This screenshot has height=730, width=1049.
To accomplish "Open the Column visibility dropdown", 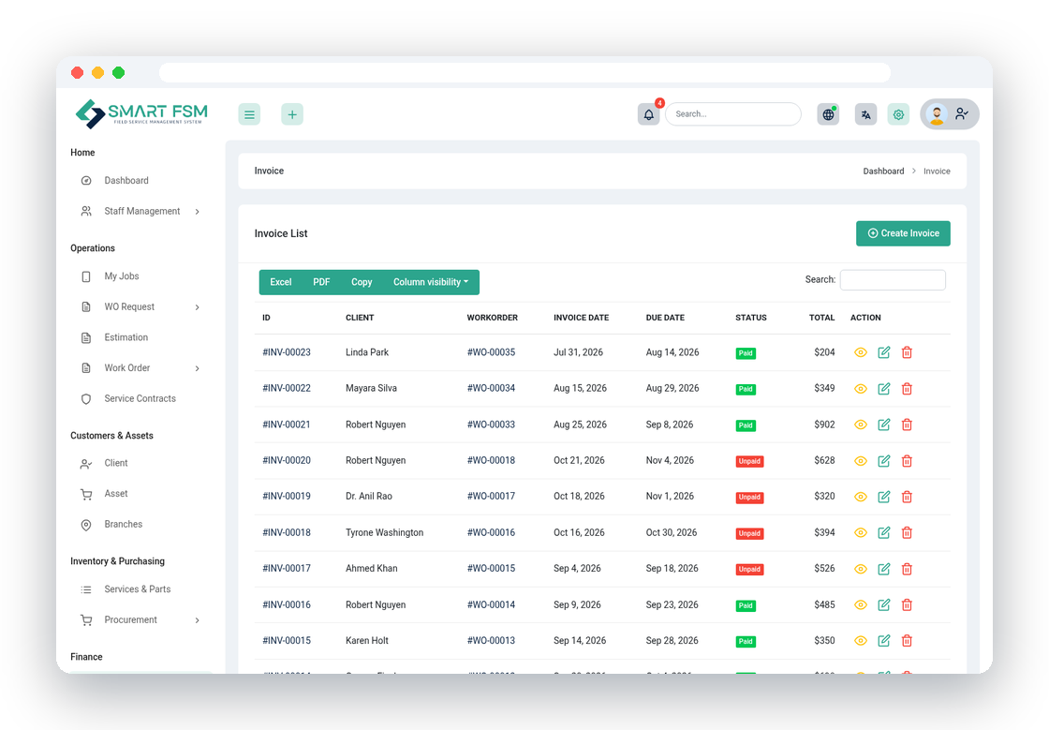I will pos(431,282).
